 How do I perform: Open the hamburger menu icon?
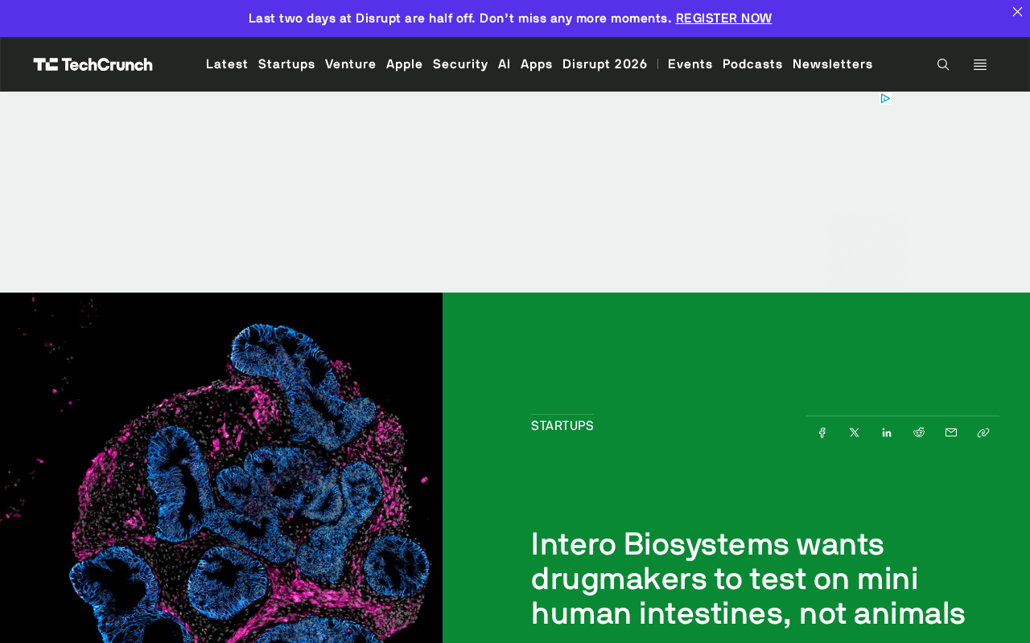pyautogui.click(x=980, y=64)
